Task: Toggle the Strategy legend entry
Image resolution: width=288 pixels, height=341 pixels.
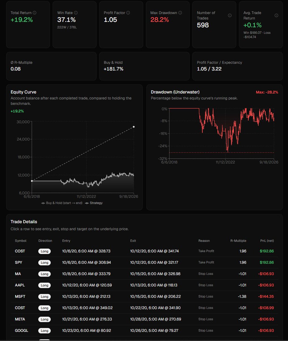Action: coord(94,203)
